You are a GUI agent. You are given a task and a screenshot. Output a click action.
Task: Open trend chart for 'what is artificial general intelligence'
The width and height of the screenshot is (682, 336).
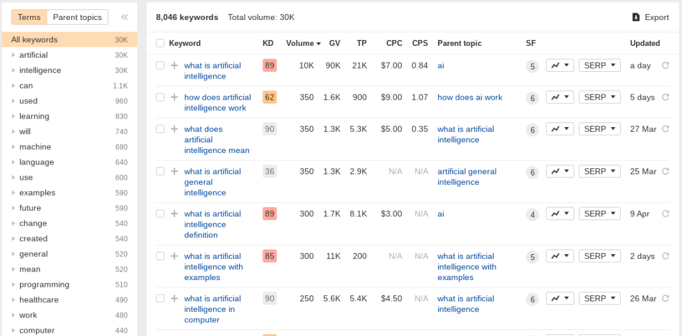tap(559, 171)
